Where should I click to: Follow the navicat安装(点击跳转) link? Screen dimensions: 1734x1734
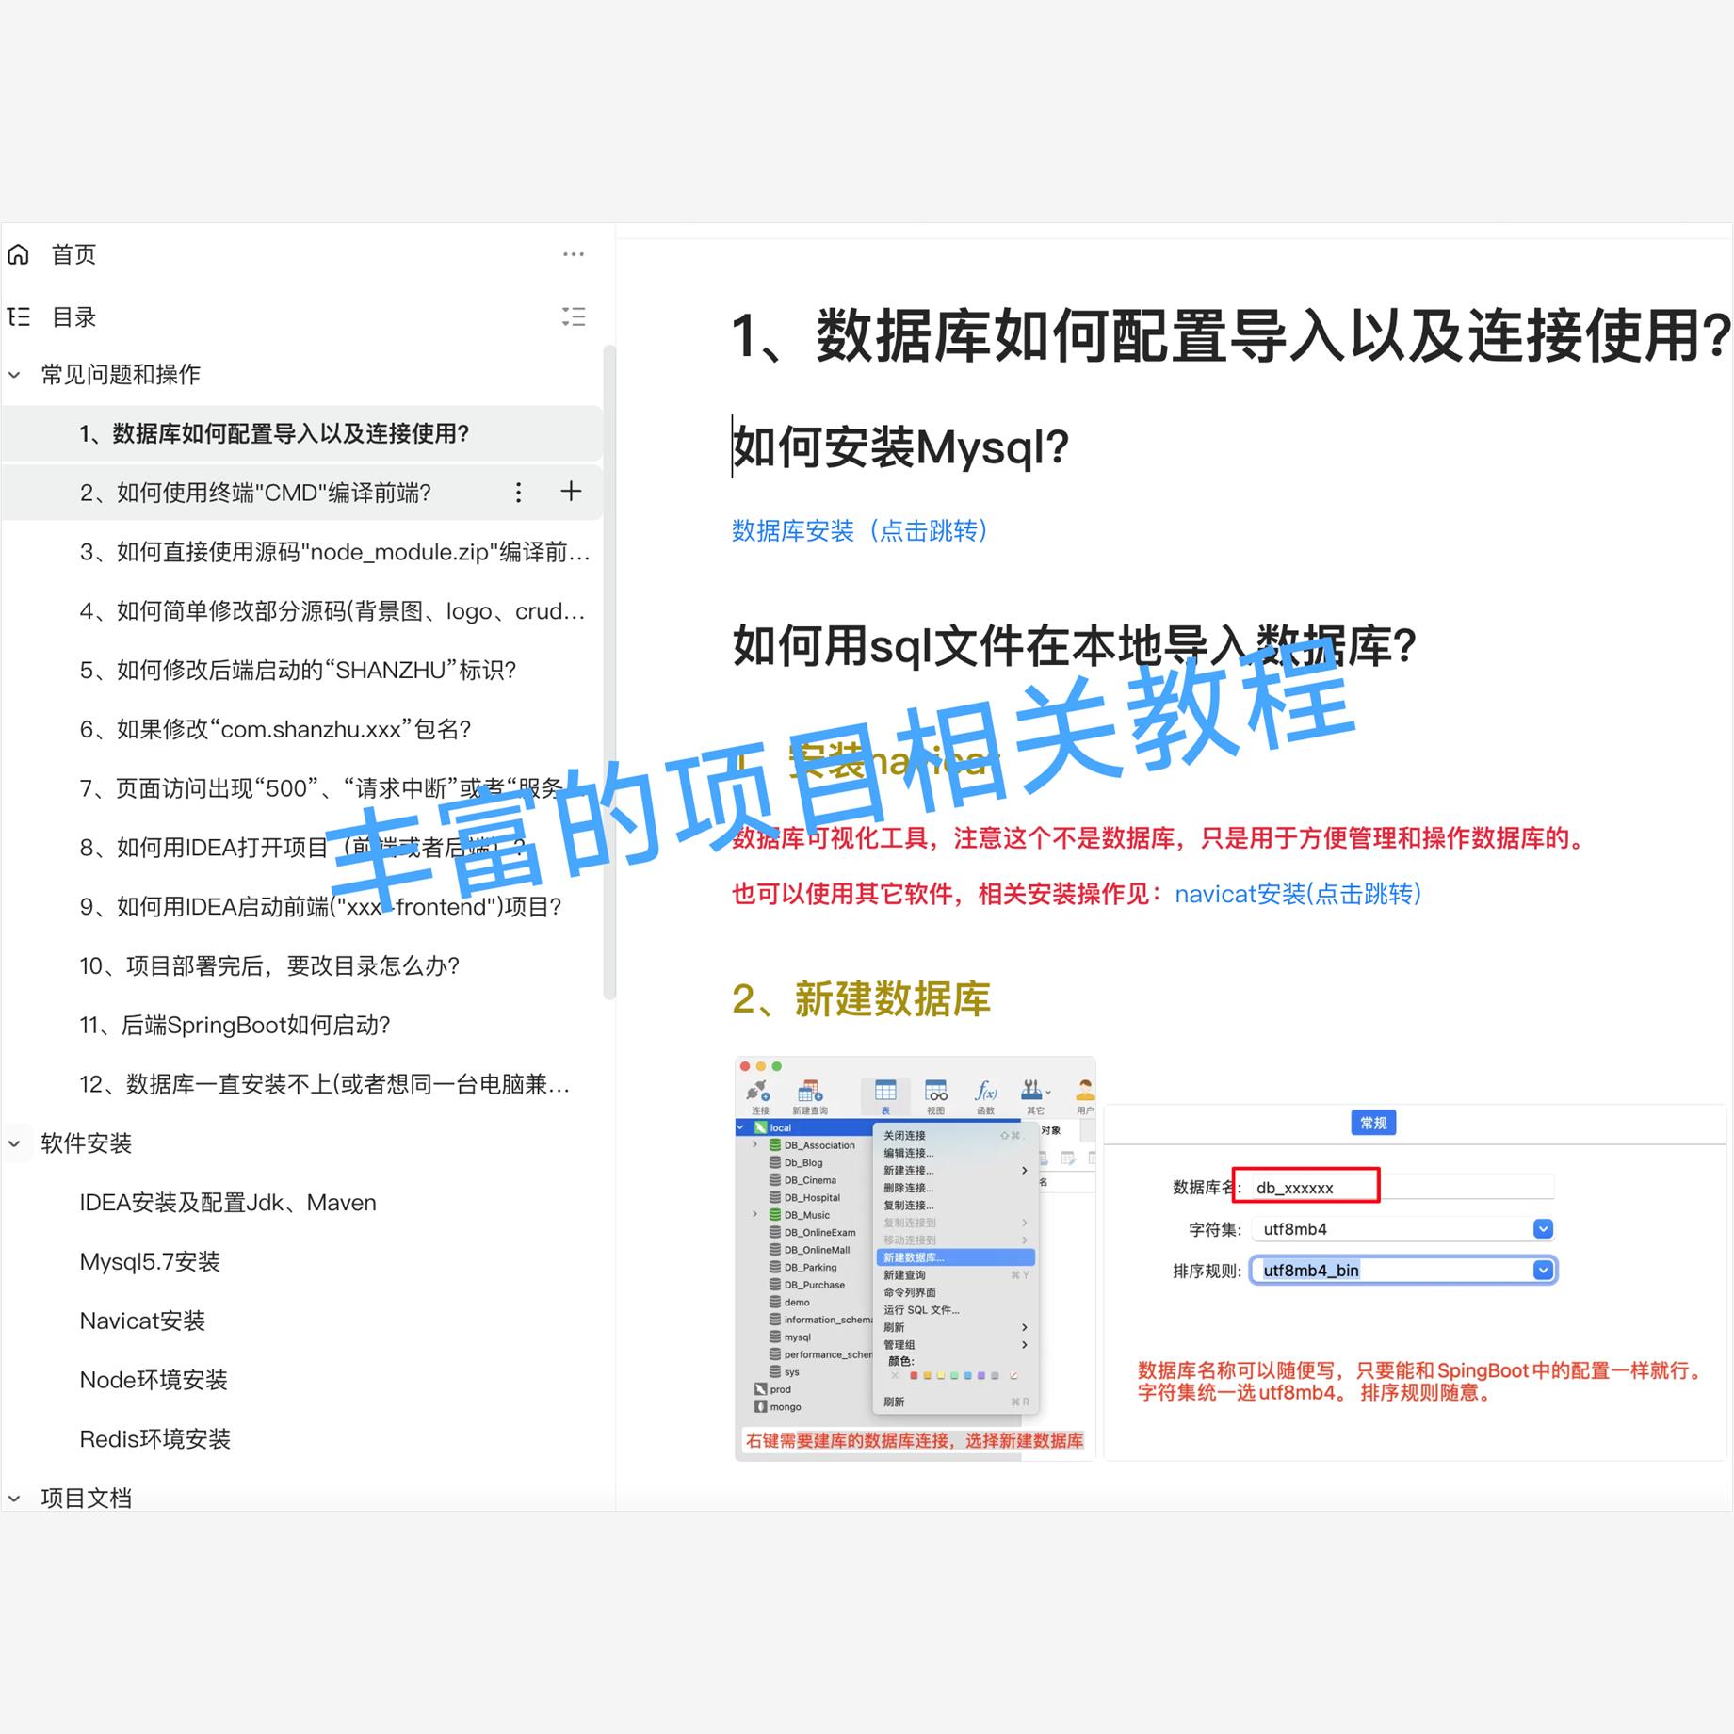point(1298,894)
